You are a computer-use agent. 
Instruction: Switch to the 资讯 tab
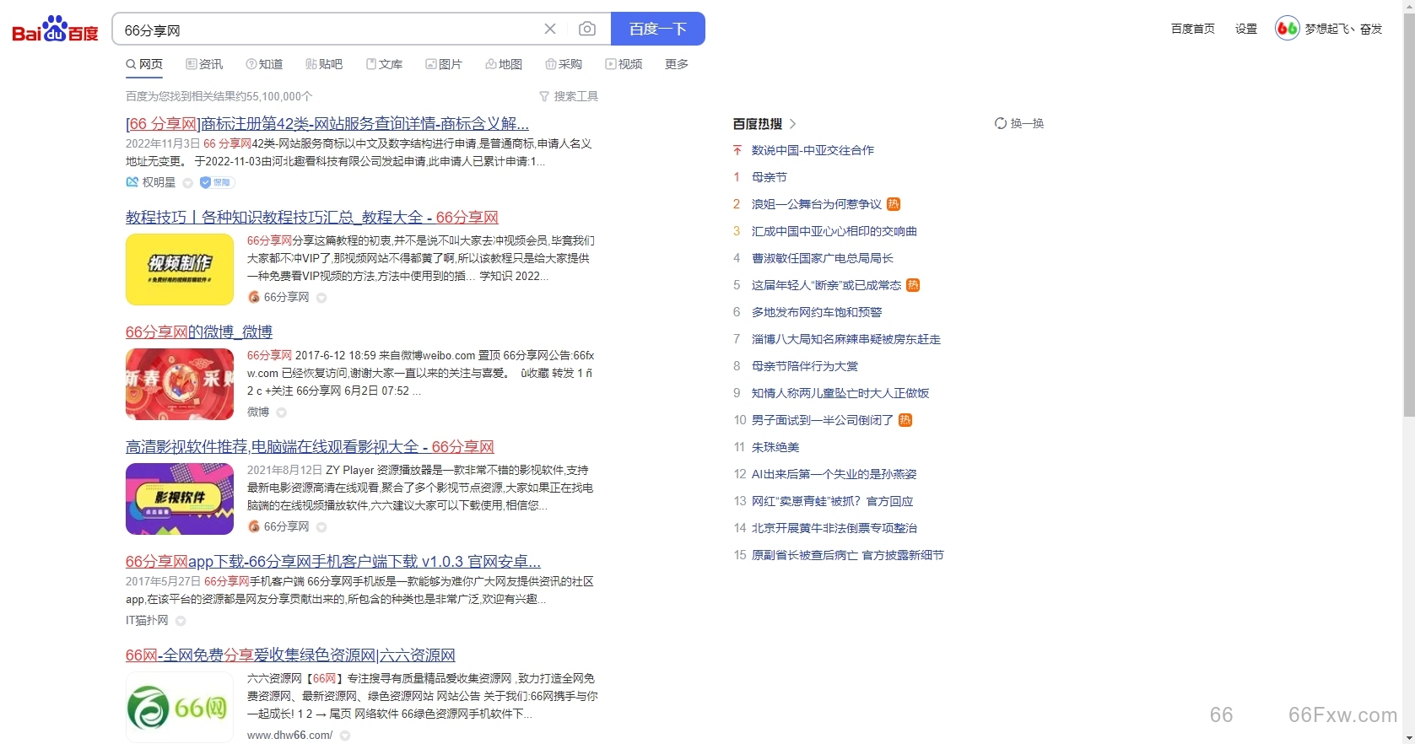tap(204, 64)
